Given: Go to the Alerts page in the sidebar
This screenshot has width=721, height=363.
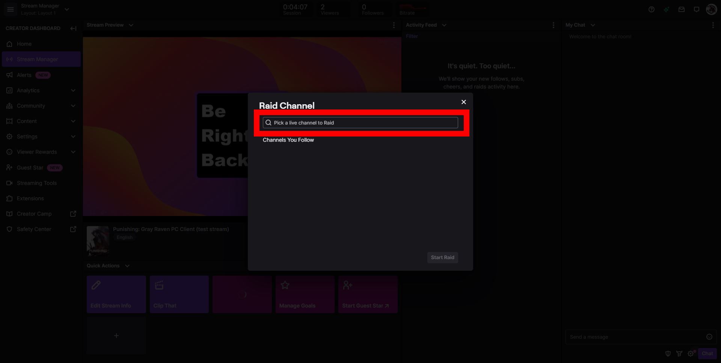Looking at the screenshot, I should tap(24, 75).
